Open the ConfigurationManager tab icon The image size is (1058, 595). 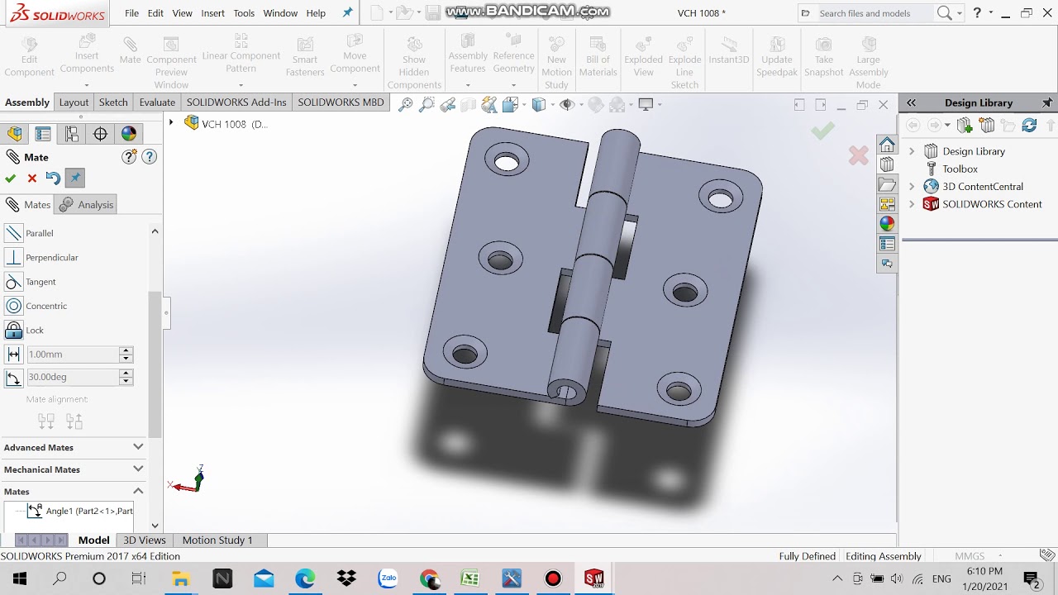pos(72,134)
